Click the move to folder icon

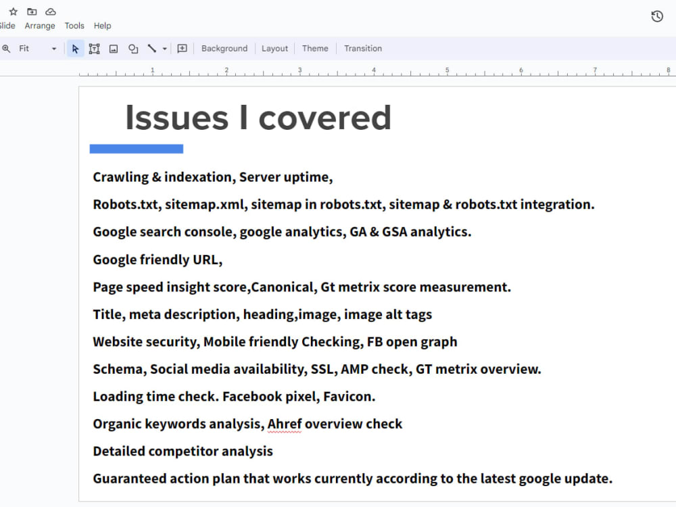tap(32, 11)
